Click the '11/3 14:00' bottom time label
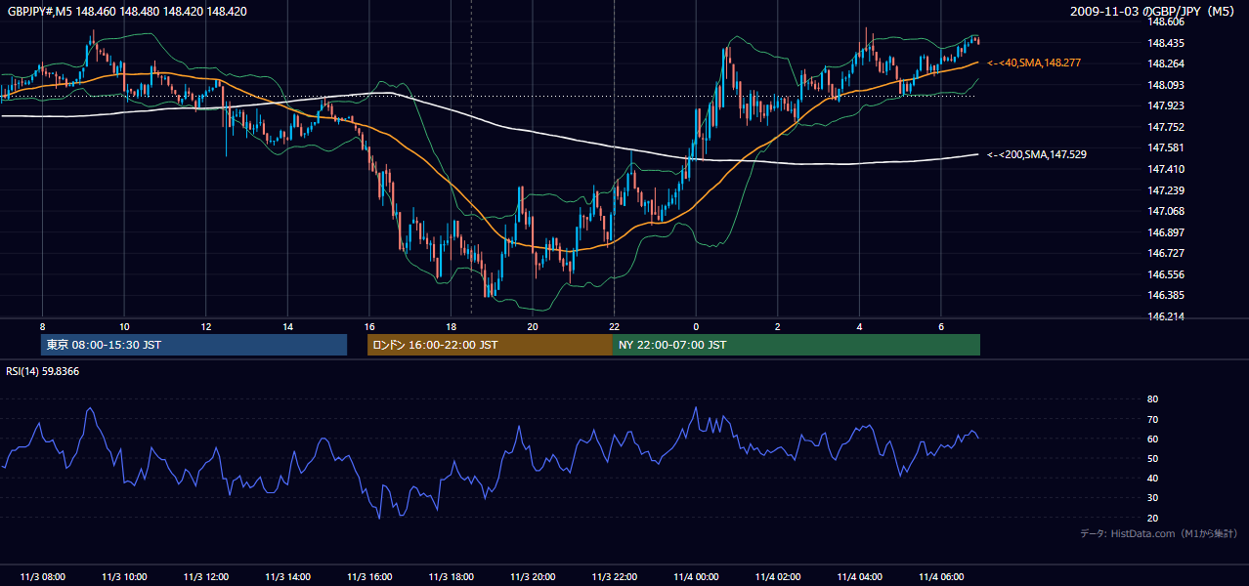Screen dimensions: 1249x586 pos(287,577)
